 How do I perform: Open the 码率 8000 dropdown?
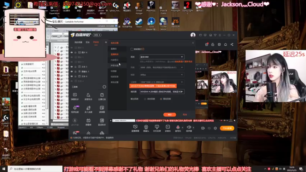click(162, 68)
